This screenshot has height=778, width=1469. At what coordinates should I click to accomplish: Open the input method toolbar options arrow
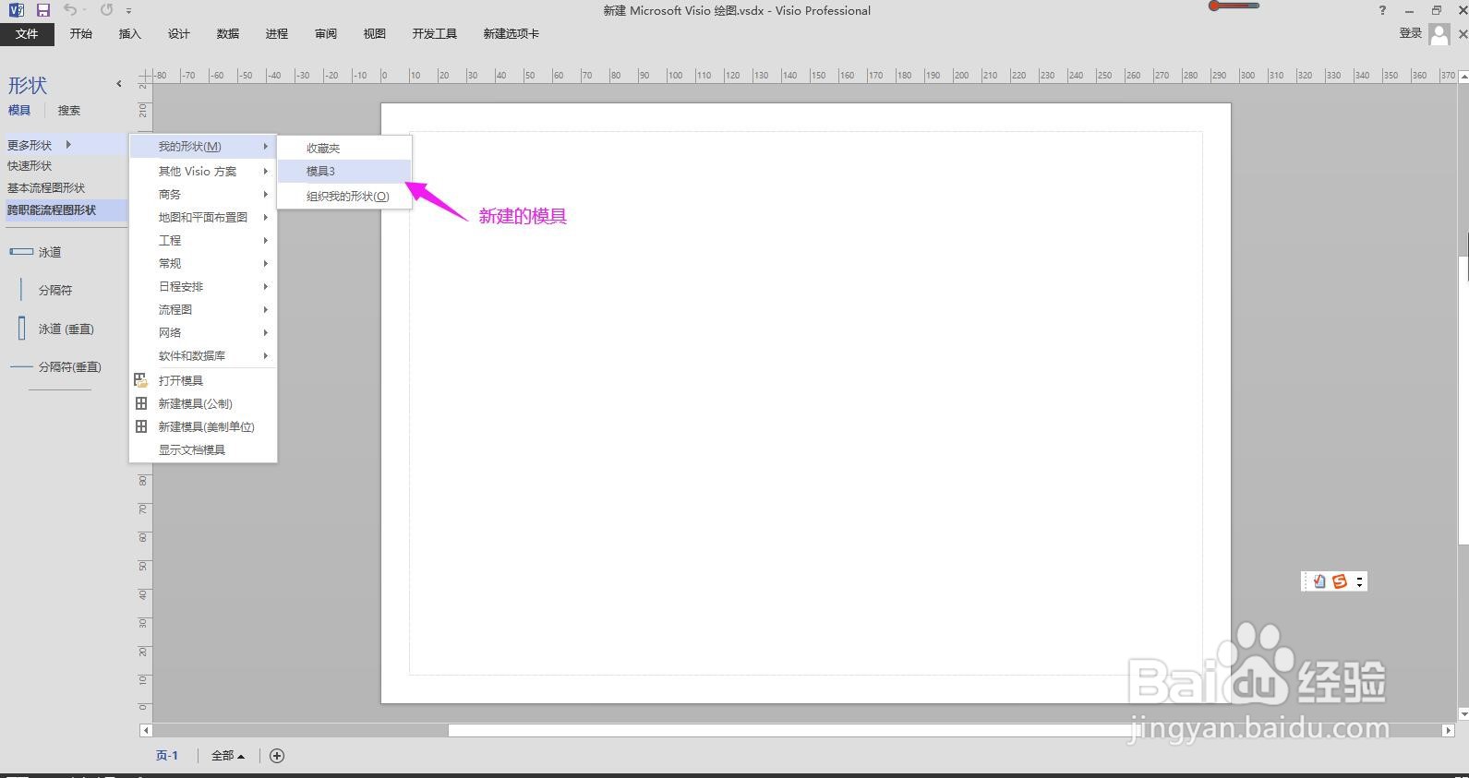point(1359,581)
